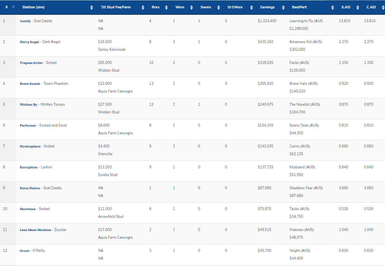This screenshot has width=385, height=266.
Task: Toggle rank # column ascending arrow
Action: [x=13, y=7]
